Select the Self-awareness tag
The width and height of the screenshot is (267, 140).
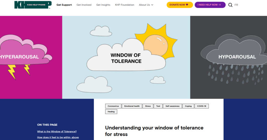tap(172, 106)
